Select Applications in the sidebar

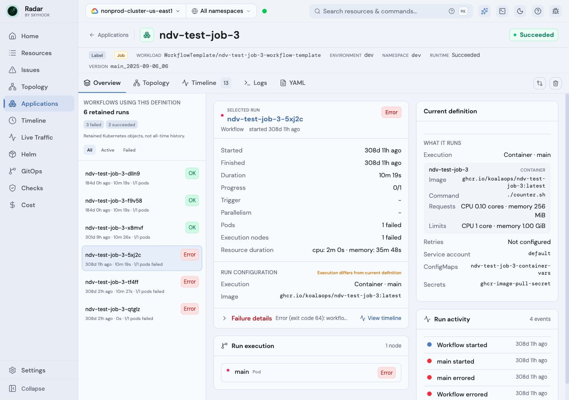(x=39, y=104)
